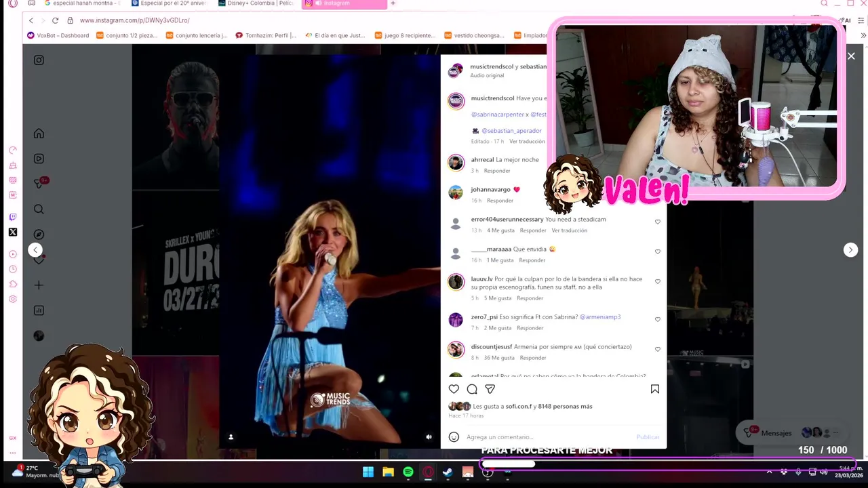Go to the previous post arrow

point(35,250)
